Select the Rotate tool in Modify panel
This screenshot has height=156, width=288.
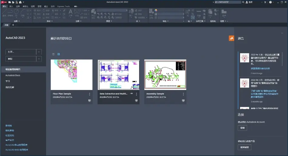point(46,11)
